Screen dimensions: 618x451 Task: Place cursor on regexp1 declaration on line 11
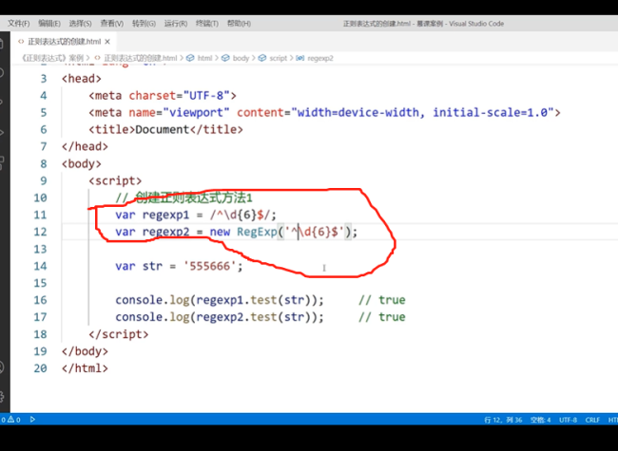coord(166,215)
